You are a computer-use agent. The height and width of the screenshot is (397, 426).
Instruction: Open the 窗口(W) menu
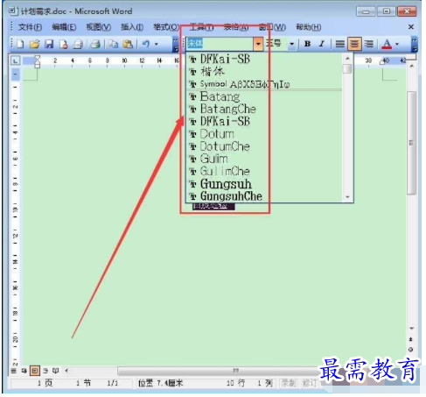tap(272, 27)
